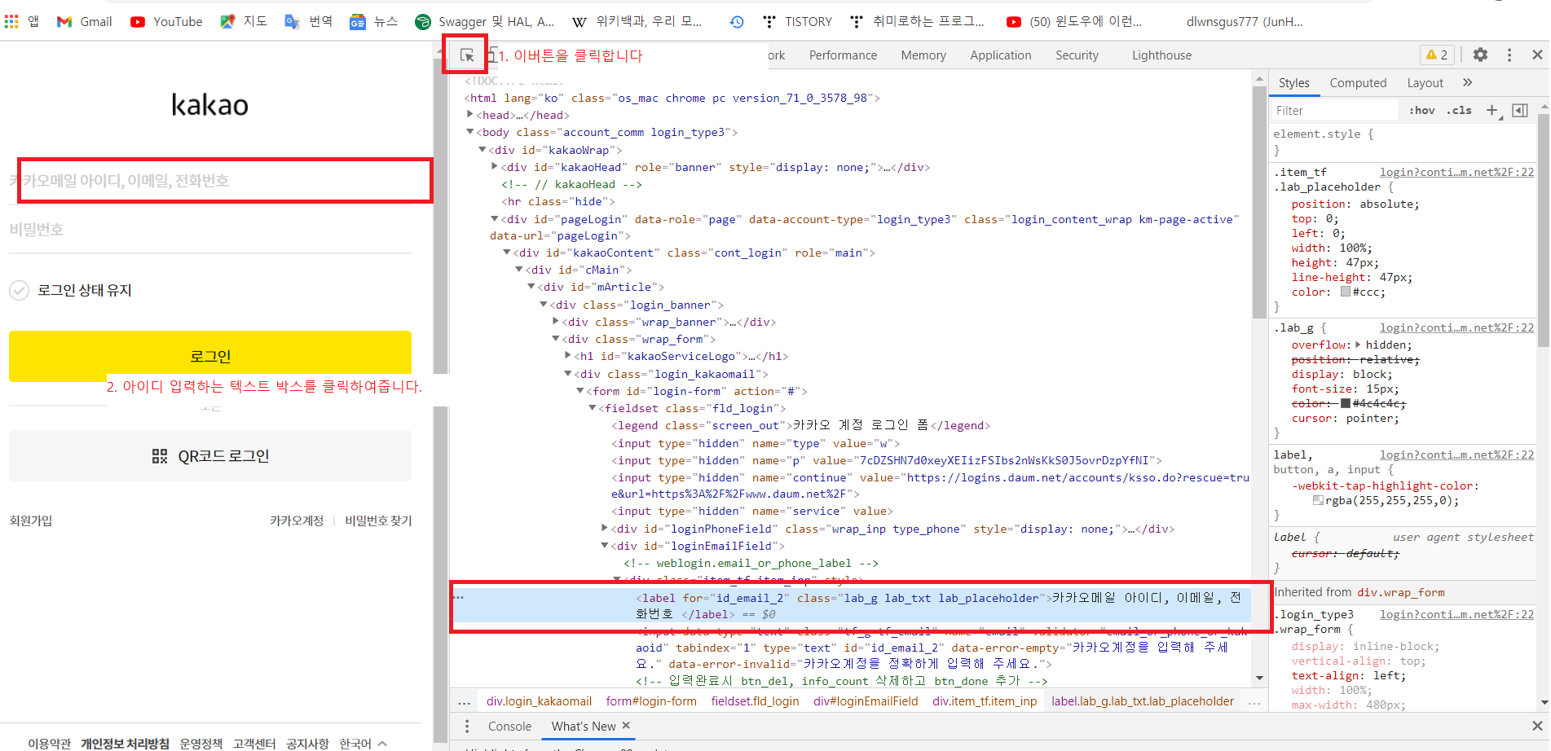Collapse the div#kakaoWrap node
This screenshot has height=751, width=1551.
click(x=482, y=149)
